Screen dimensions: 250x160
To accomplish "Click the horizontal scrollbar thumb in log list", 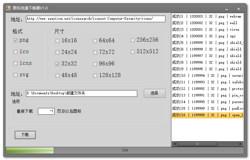I will [x=197, y=144].
